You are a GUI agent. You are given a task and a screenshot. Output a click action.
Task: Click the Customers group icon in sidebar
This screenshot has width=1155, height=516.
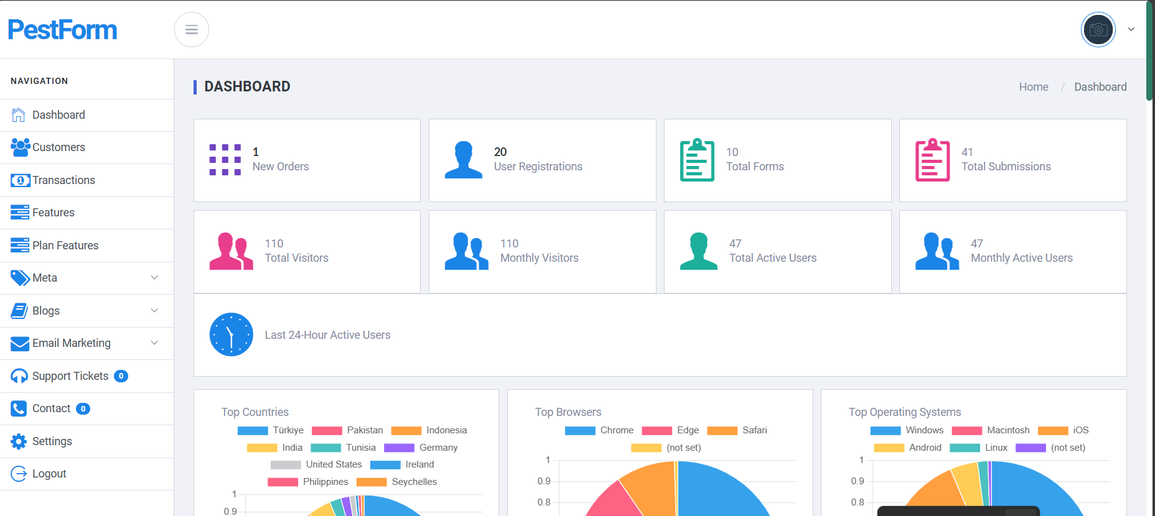[20, 147]
